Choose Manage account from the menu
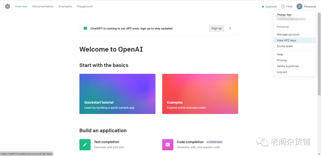321x156 pixels. [295, 35]
